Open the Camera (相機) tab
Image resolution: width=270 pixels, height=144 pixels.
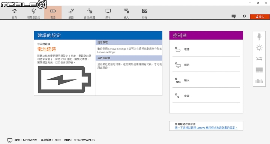144,13
